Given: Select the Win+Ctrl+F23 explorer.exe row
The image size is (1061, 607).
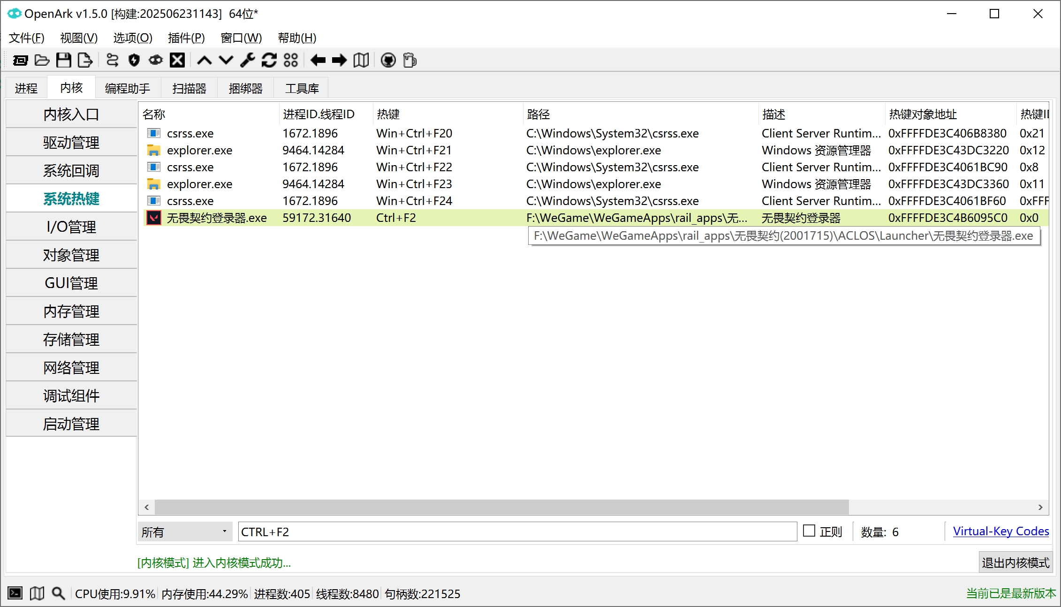Looking at the screenshot, I should tap(596, 184).
